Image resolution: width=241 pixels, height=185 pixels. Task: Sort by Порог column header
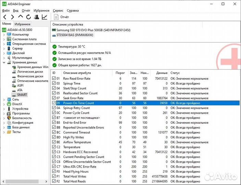120,73
